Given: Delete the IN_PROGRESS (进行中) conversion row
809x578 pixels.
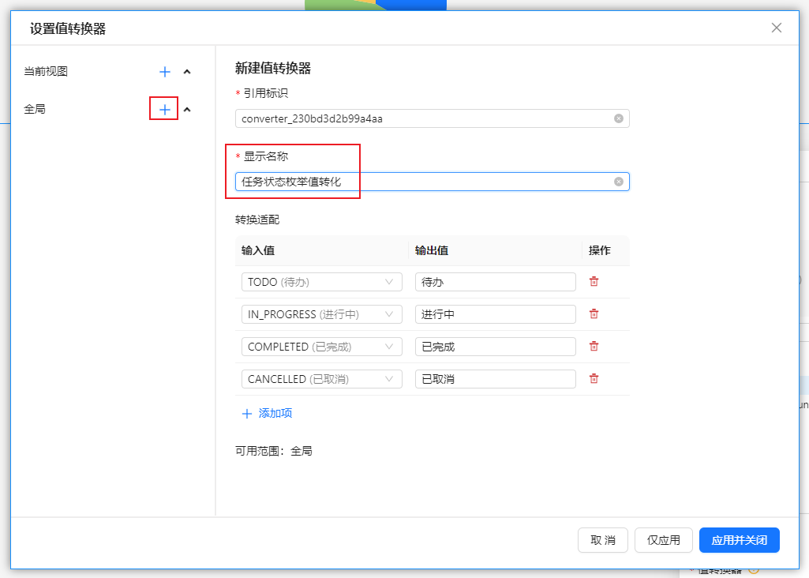Looking at the screenshot, I should (594, 313).
